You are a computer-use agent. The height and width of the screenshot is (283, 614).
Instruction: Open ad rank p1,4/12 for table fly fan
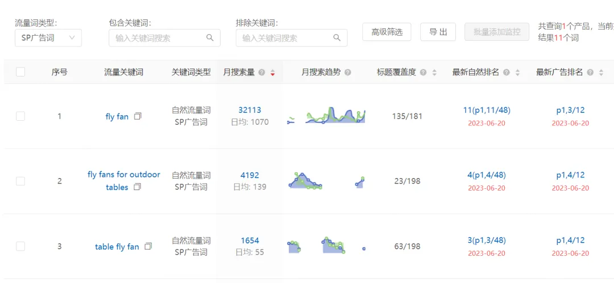[571, 240]
